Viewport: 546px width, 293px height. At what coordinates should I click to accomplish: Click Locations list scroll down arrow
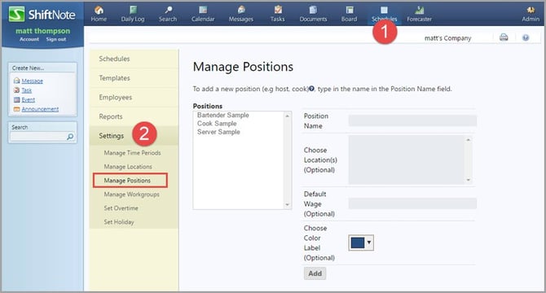pyautogui.click(x=469, y=180)
